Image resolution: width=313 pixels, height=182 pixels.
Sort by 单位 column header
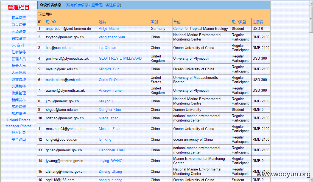[x=177, y=22]
